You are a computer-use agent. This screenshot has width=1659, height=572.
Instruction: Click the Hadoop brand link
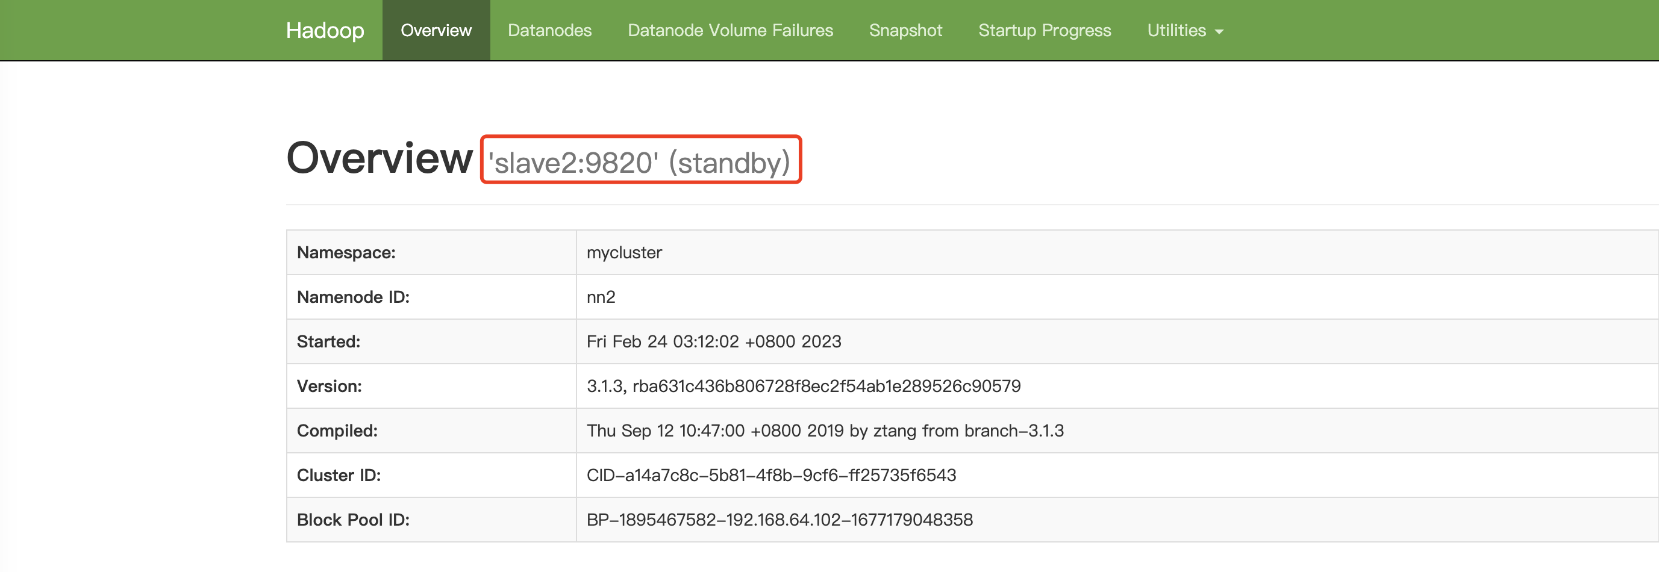pos(325,30)
